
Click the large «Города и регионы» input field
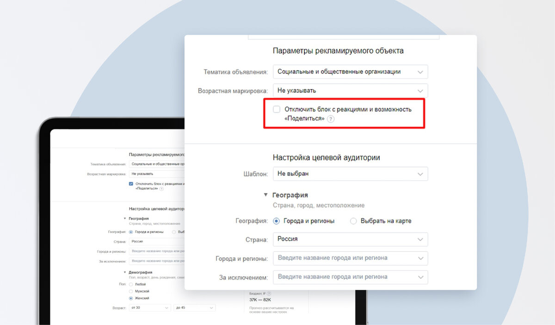click(x=350, y=258)
